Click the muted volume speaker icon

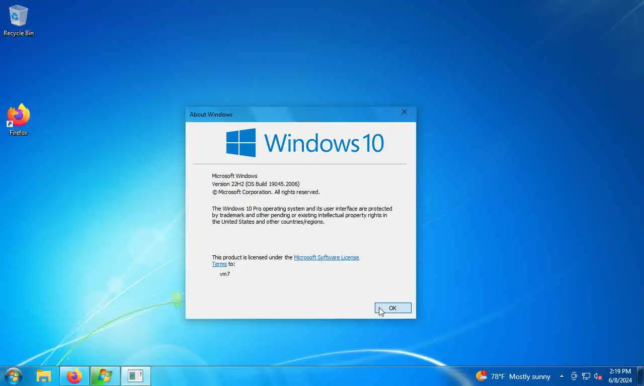click(x=598, y=376)
